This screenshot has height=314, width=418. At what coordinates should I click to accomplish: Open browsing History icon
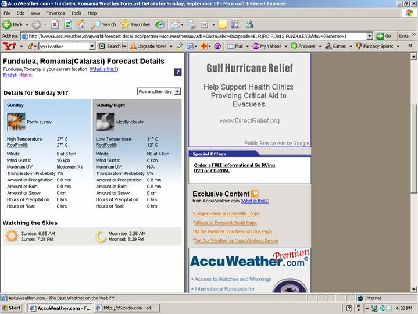click(x=160, y=25)
